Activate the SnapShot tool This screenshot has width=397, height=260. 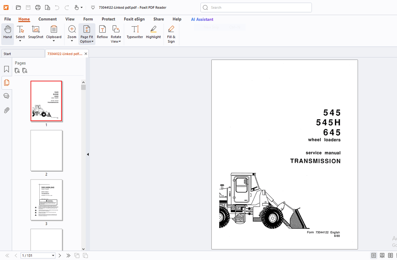pyautogui.click(x=35, y=32)
